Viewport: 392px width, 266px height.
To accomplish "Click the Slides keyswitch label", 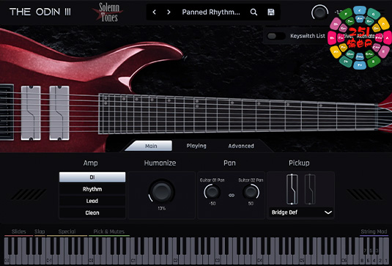I will point(19,232).
